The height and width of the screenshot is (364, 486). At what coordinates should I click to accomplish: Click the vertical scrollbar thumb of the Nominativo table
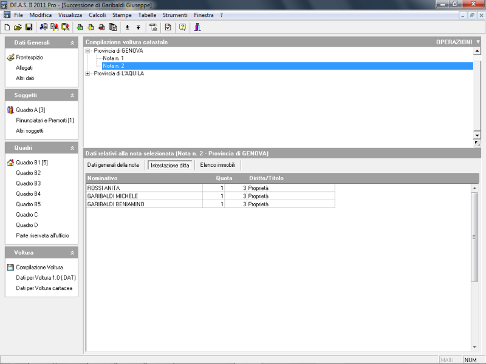pos(474,237)
